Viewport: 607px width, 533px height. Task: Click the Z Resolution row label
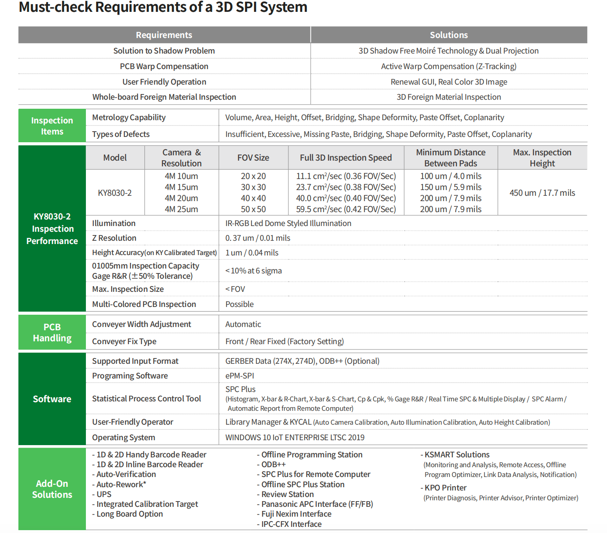point(114,238)
